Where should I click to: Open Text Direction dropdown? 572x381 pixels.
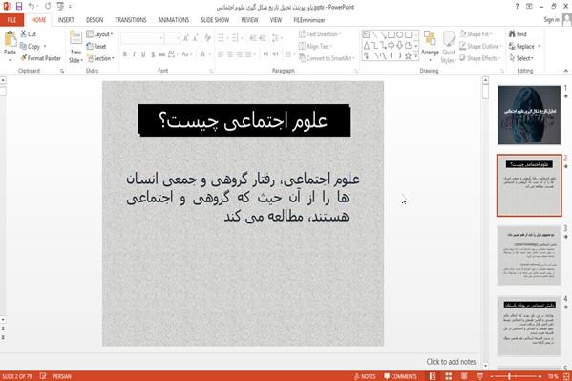(x=320, y=34)
